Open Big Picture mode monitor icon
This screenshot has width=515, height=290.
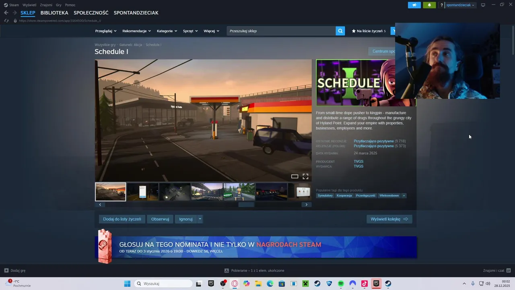point(483,5)
